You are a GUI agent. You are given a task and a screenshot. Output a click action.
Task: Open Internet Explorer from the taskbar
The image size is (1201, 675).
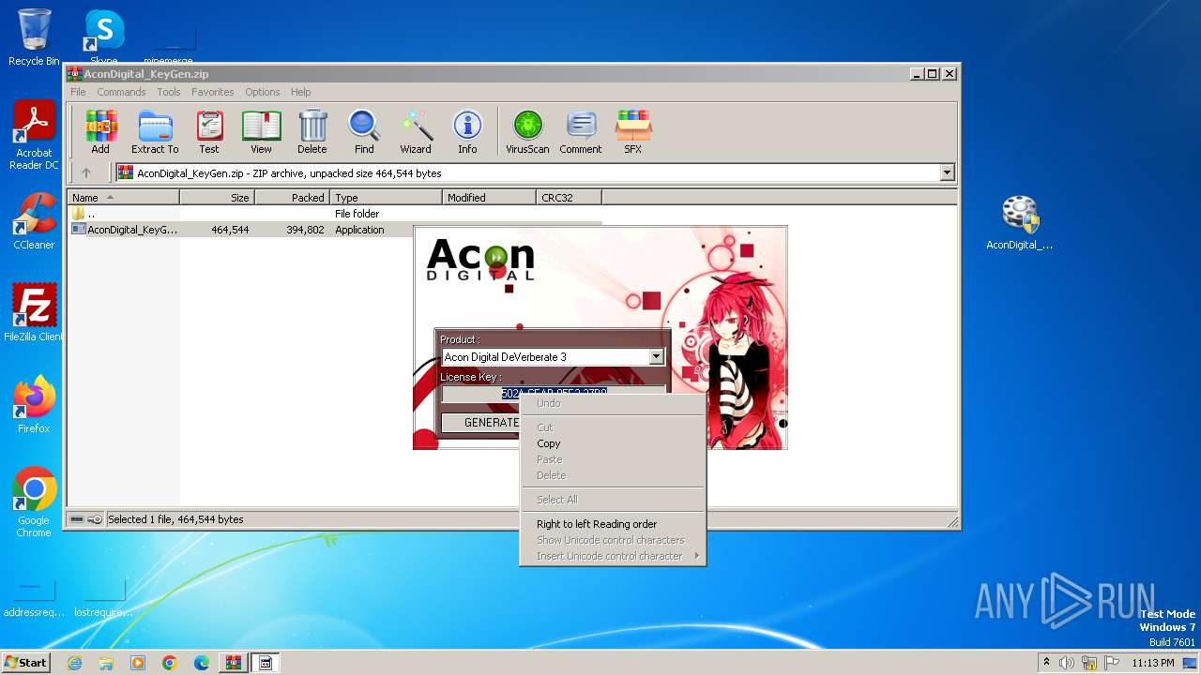74,663
